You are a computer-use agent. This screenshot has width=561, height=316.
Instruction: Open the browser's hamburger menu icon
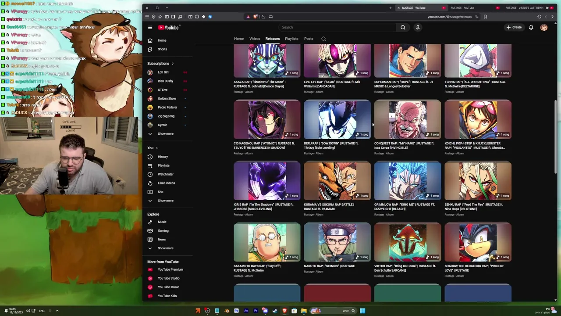click(x=147, y=17)
